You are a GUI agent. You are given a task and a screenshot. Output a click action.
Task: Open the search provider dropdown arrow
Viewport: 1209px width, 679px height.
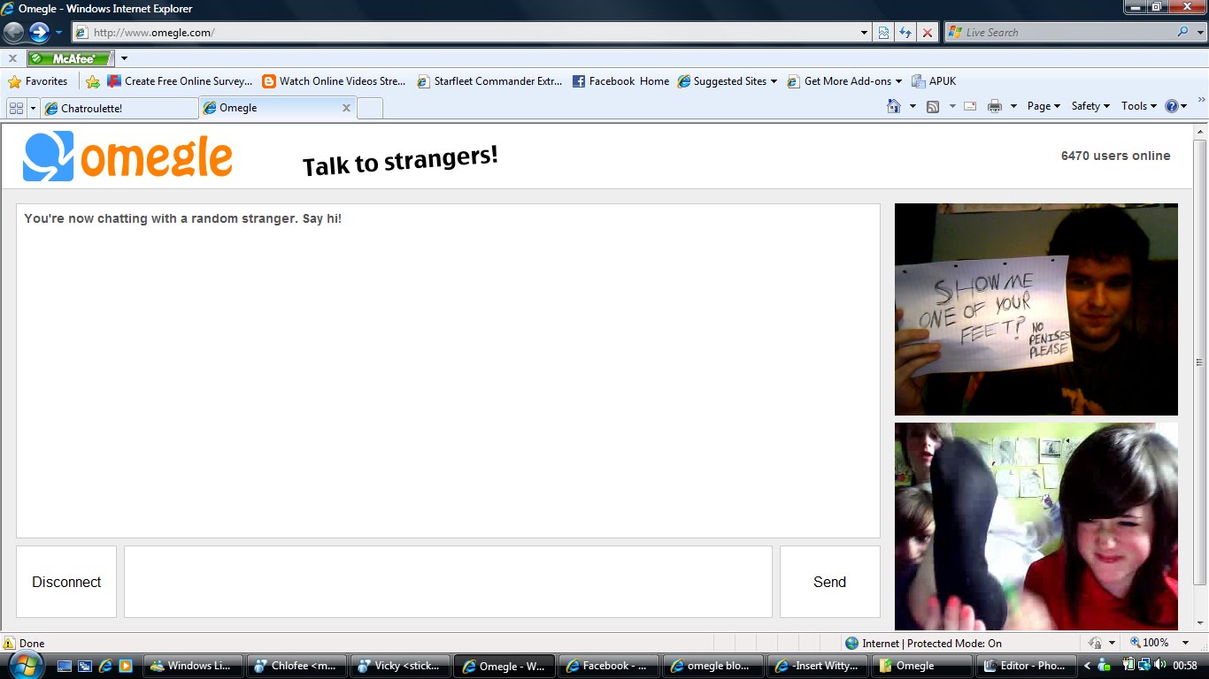pyautogui.click(x=1200, y=33)
